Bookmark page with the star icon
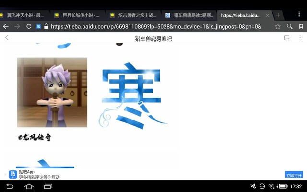 pos(278,26)
